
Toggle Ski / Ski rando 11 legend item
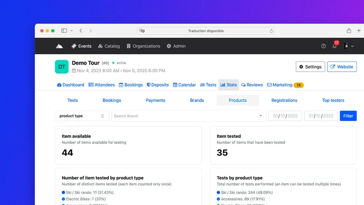point(87,192)
